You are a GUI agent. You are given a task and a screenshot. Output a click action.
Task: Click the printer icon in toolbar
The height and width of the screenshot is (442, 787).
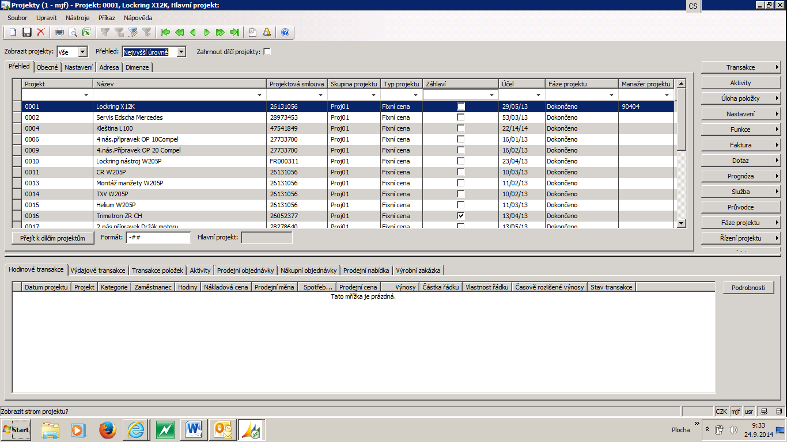click(x=59, y=32)
